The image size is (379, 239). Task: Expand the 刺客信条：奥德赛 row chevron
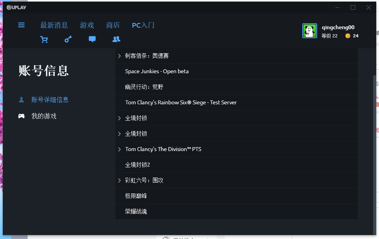coord(119,56)
